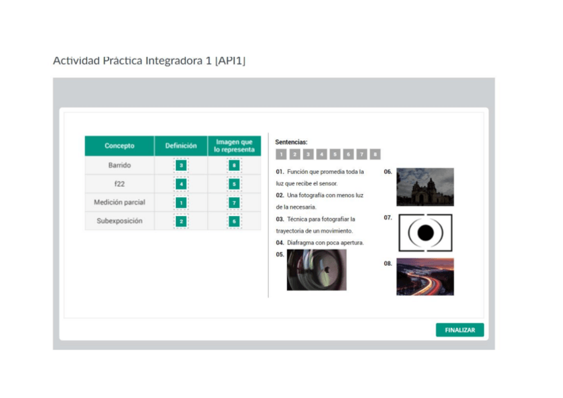563x398 pixels.
Task: Click sentence 03 'Técnica para fotografiar la trayectoria'
Action: pos(315,225)
